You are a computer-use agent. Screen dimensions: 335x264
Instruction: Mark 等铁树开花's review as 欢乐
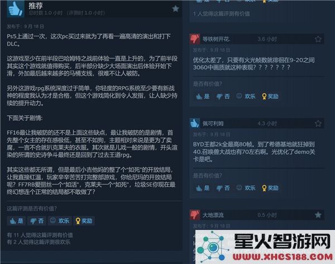[246, 97]
